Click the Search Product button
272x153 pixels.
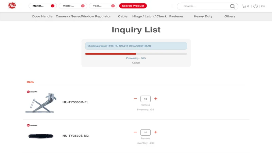[x=133, y=6]
